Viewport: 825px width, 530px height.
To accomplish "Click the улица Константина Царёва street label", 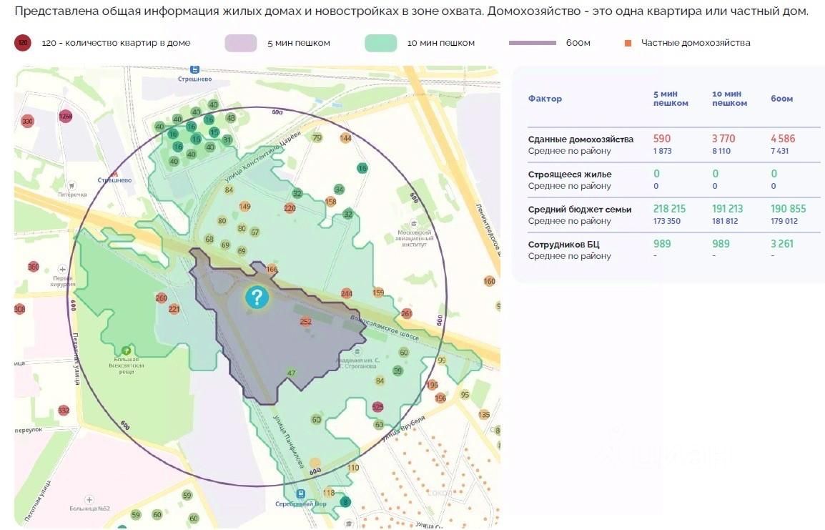I will click(x=262, y=157).
